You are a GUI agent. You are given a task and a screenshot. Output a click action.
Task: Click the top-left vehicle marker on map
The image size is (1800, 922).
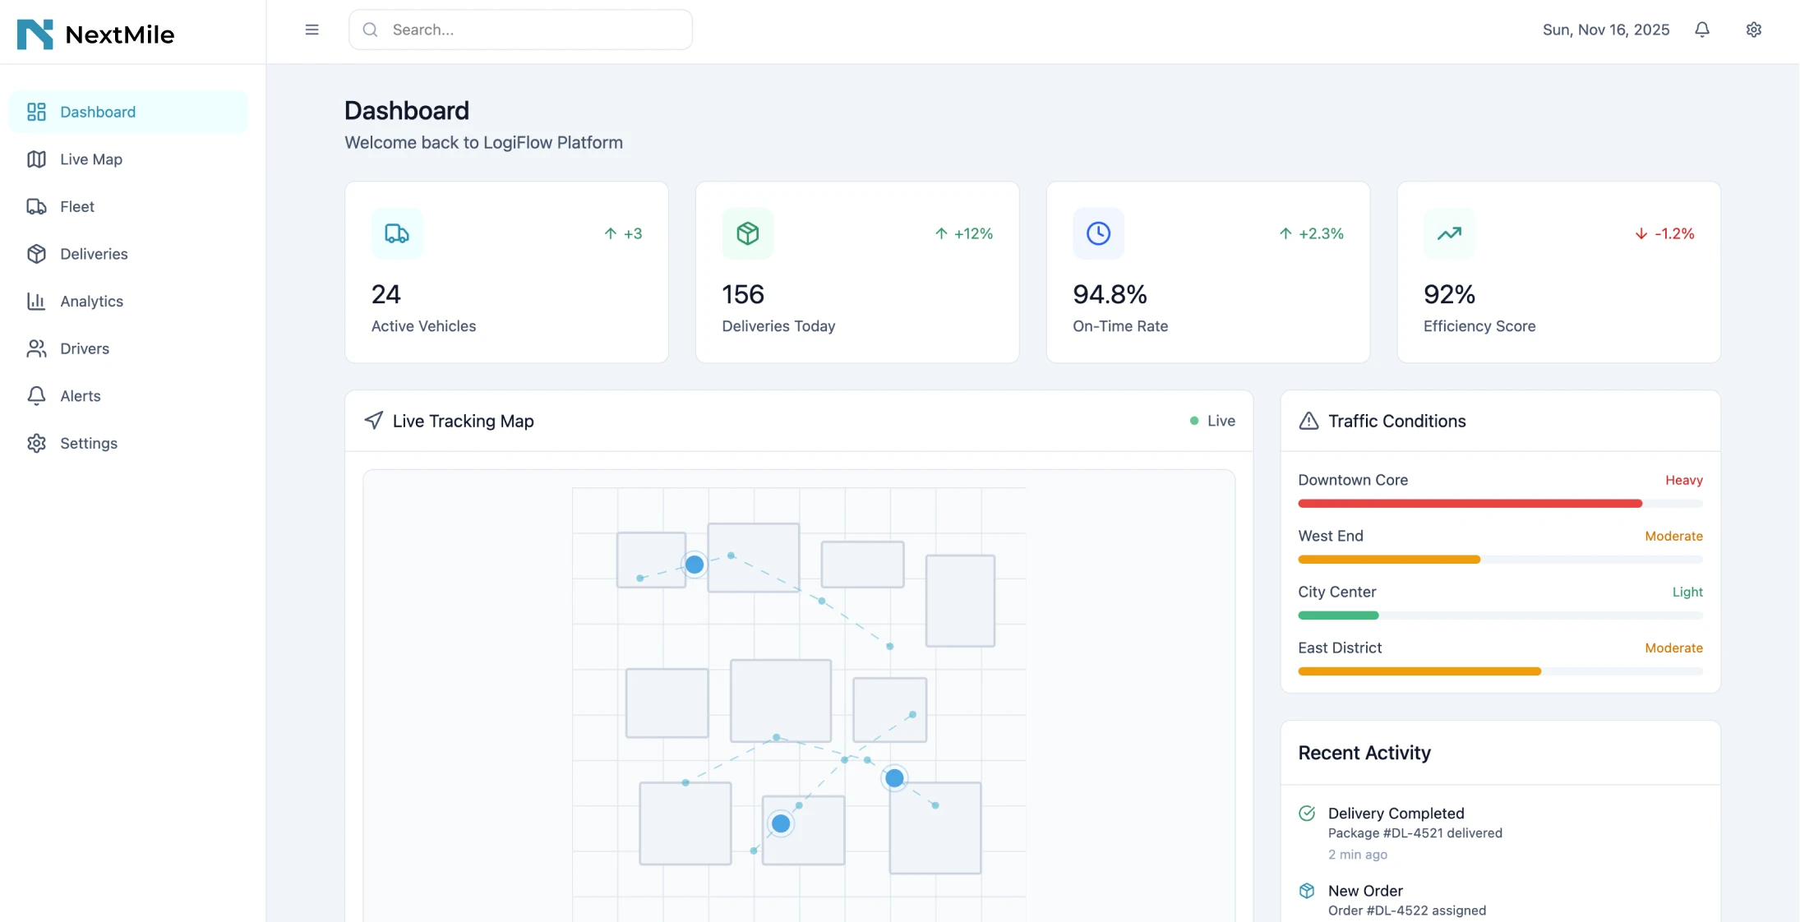[695, 565]
